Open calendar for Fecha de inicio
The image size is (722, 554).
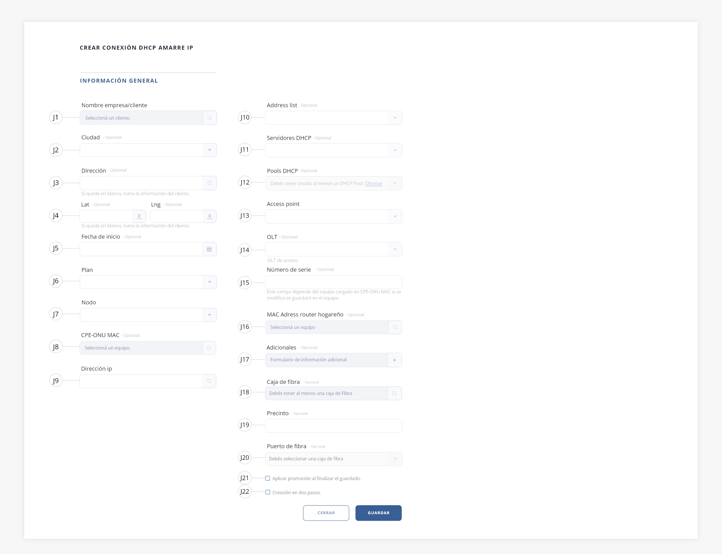tap(209, 249)
